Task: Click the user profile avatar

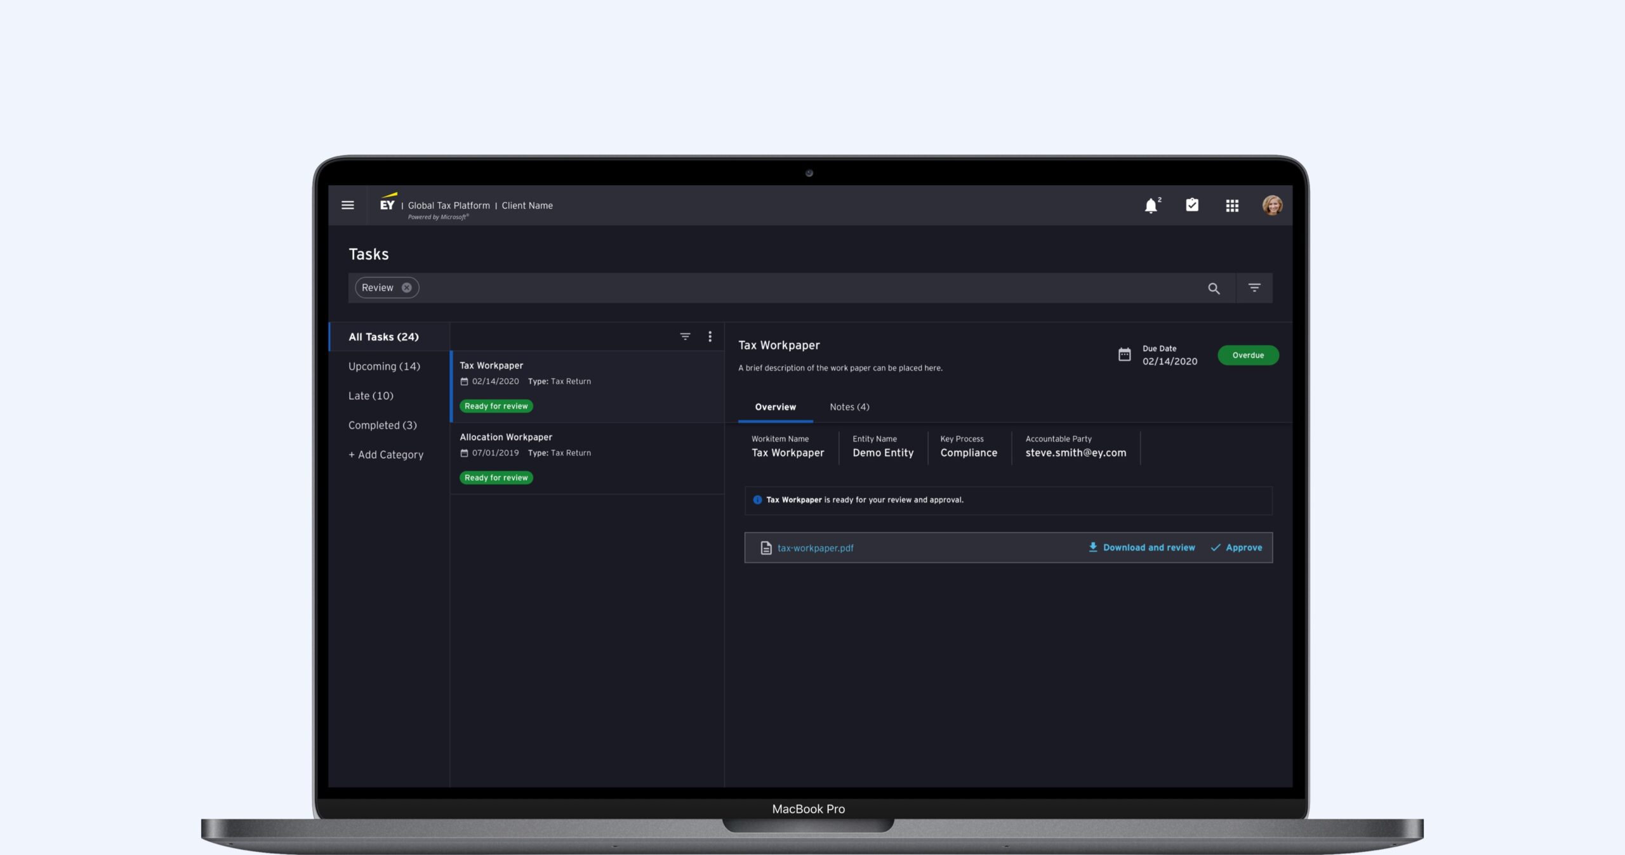Action: (1271, 205)
